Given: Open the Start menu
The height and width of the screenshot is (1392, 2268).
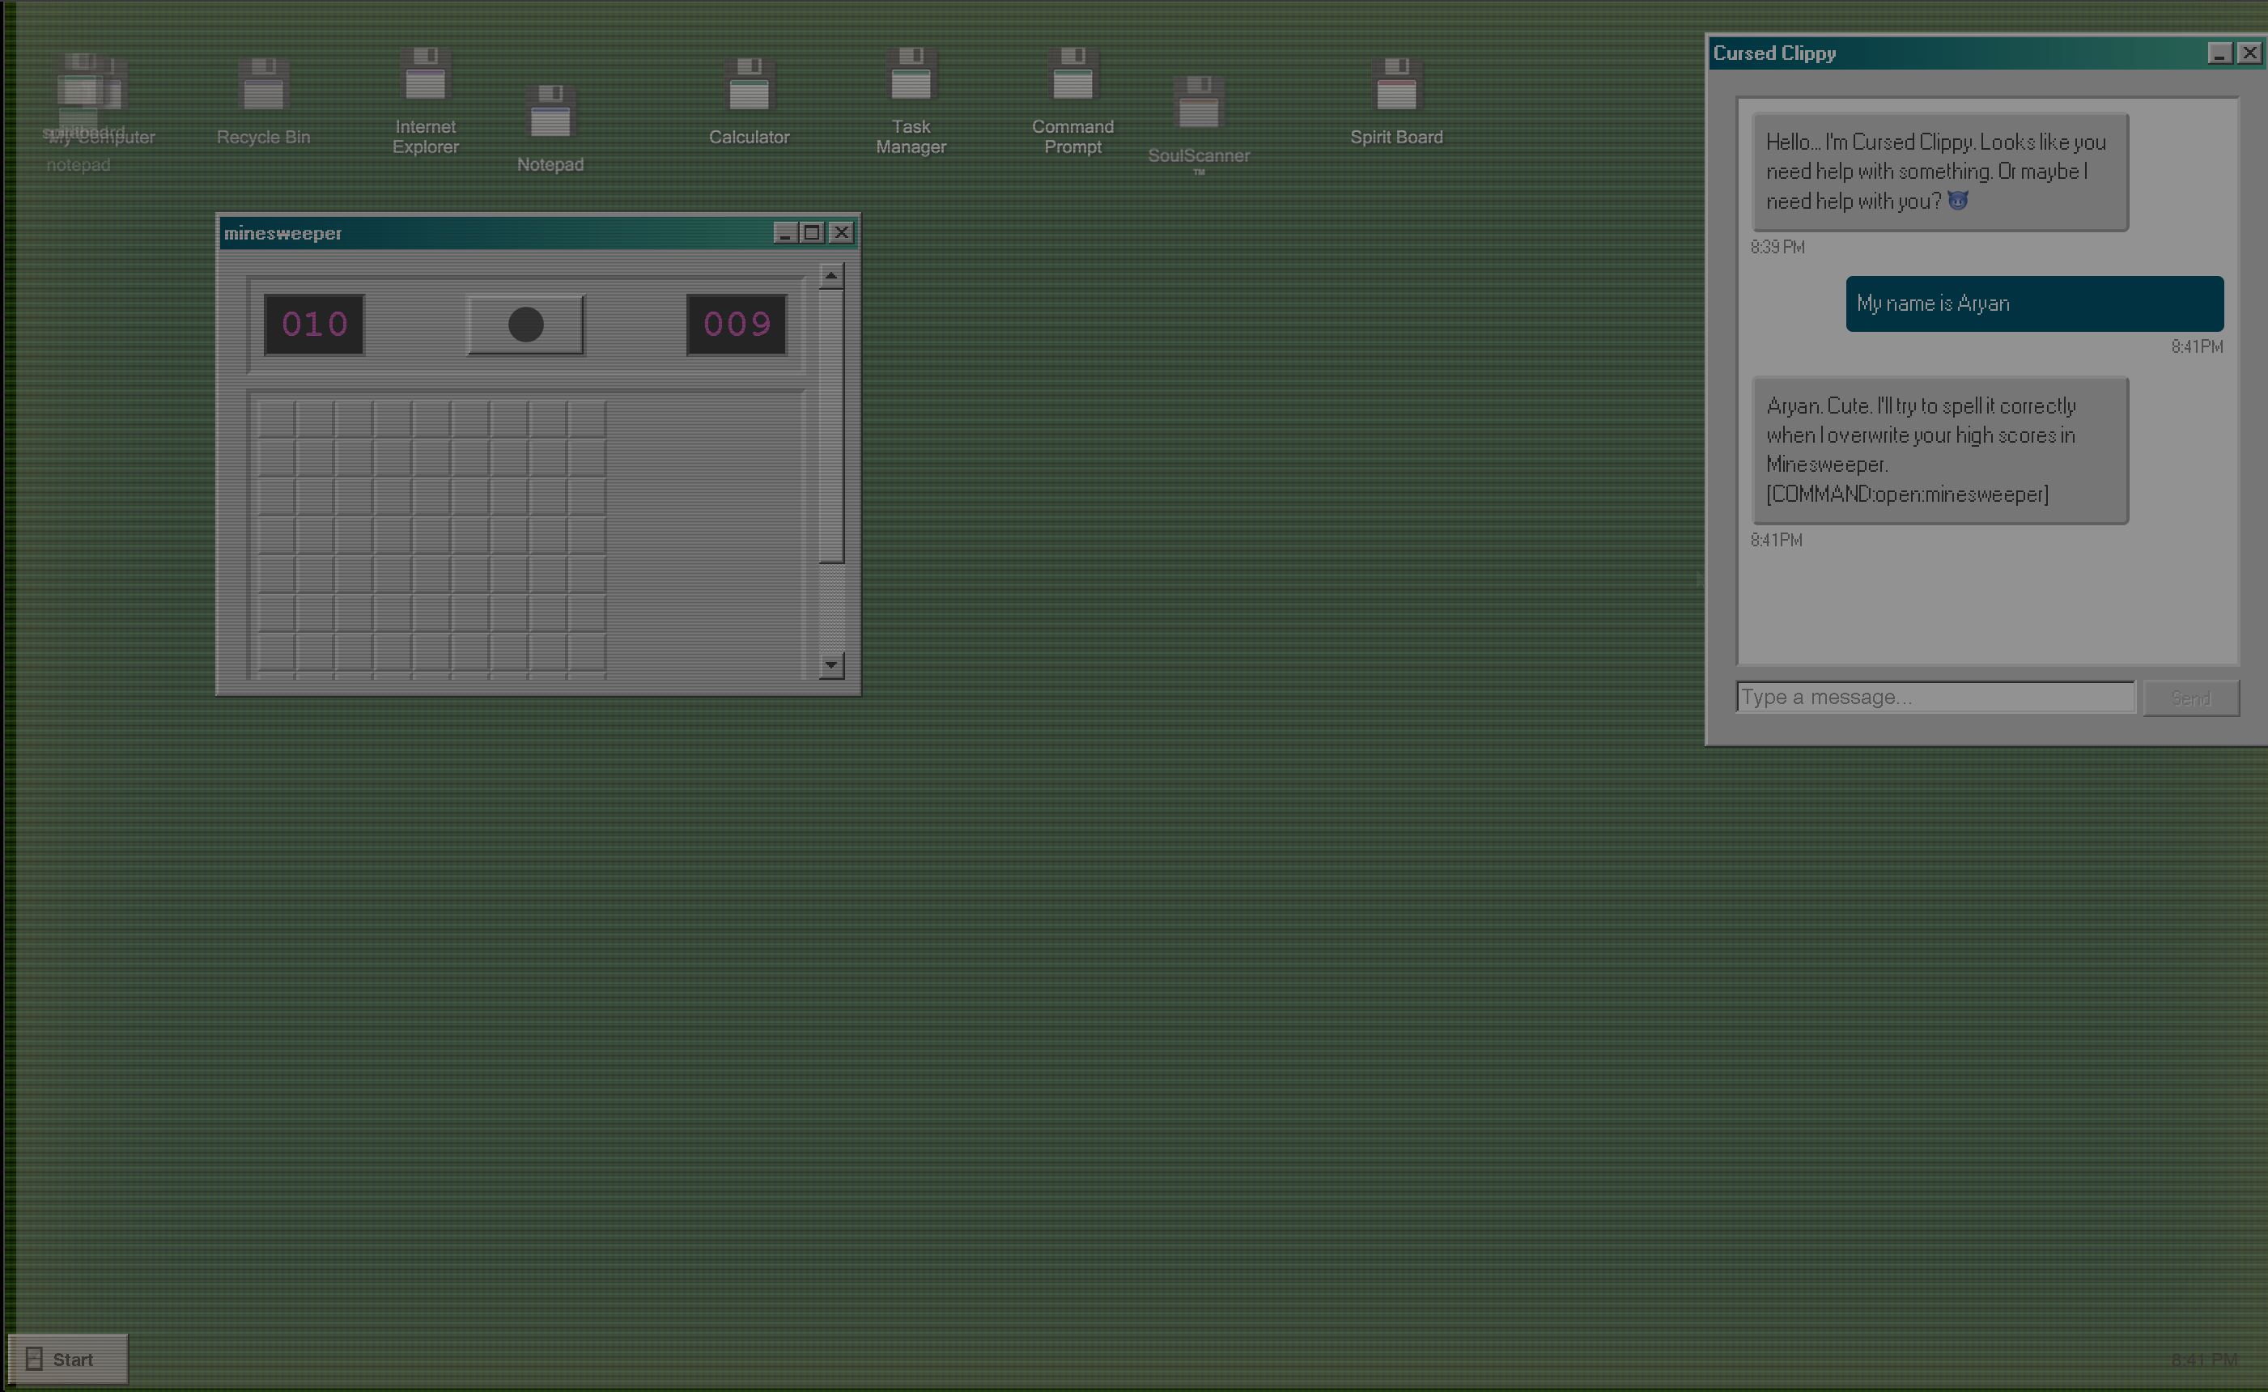Looking at the screenshot, I should pyautogui.click(x=68, y=1359).
